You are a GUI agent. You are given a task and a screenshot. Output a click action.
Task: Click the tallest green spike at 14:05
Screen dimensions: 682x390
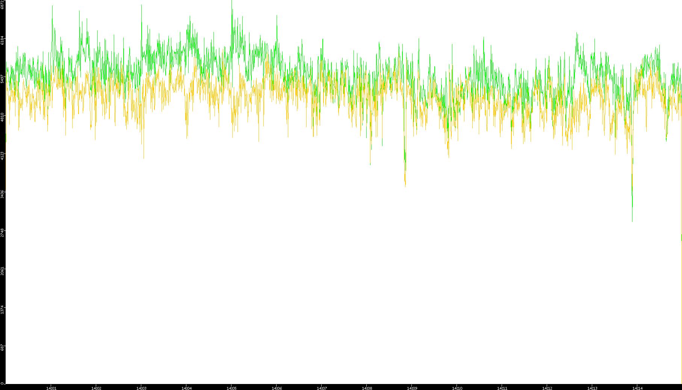232,2
